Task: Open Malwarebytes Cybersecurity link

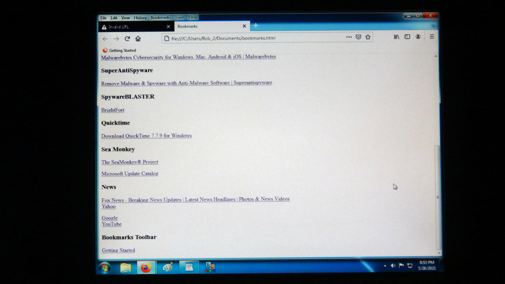Action: point(189,57)
